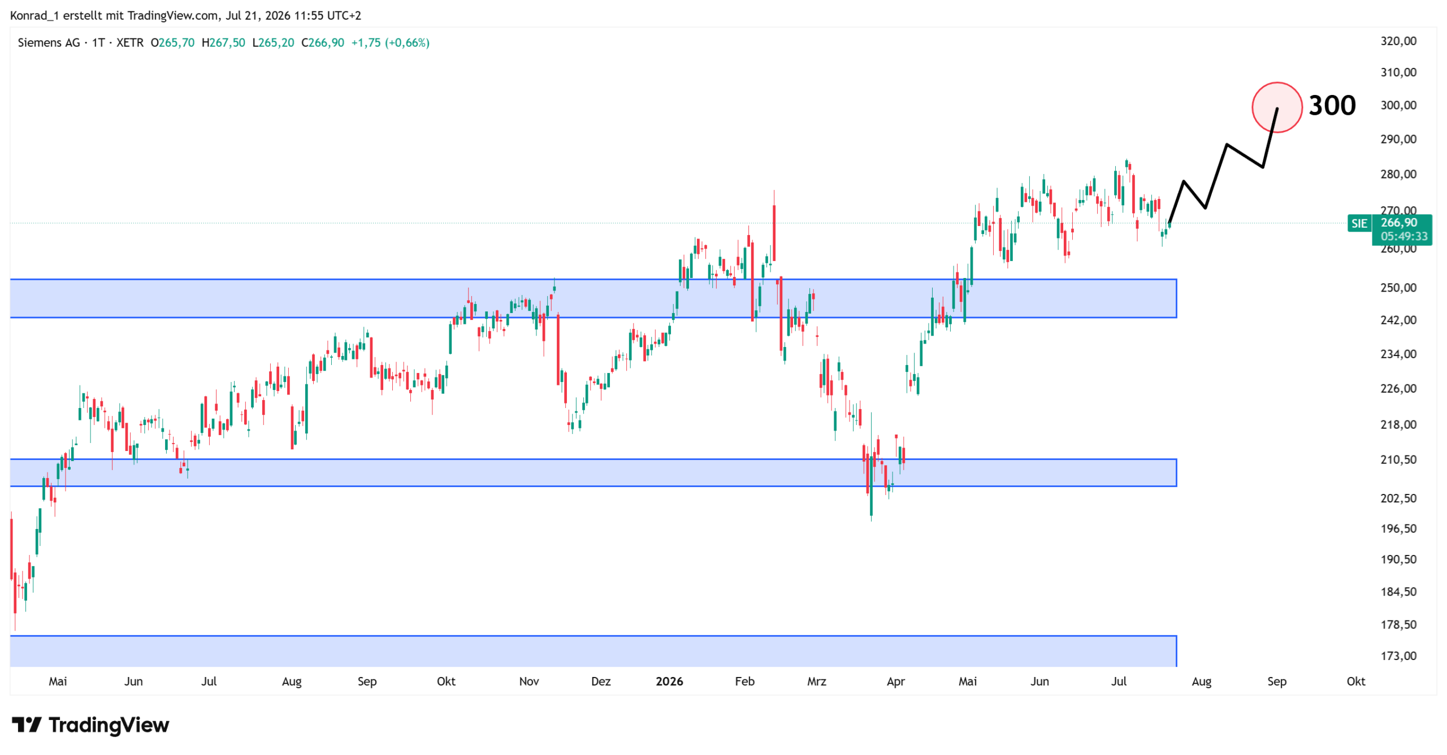
Task: Click the 226,00 price axis label
Action: [1398, 389]
